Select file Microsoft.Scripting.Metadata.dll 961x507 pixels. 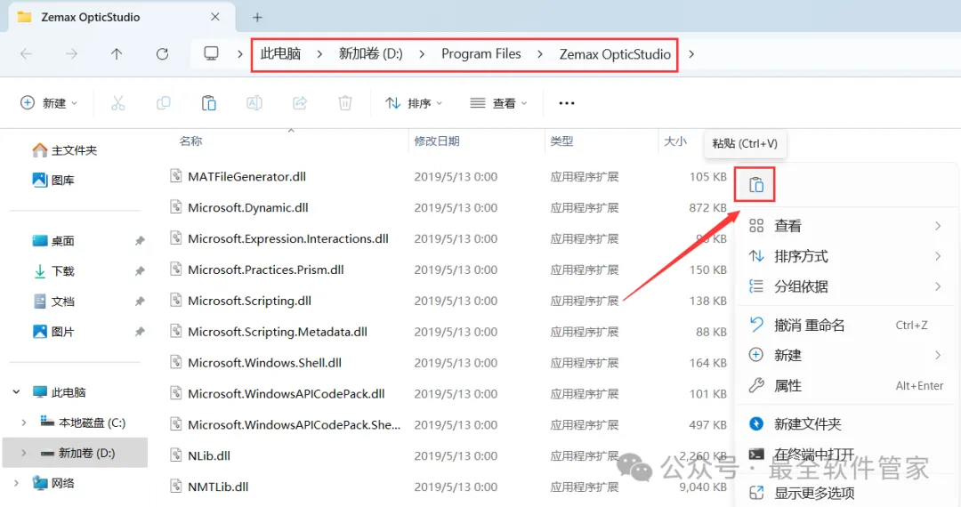point(278,332)
